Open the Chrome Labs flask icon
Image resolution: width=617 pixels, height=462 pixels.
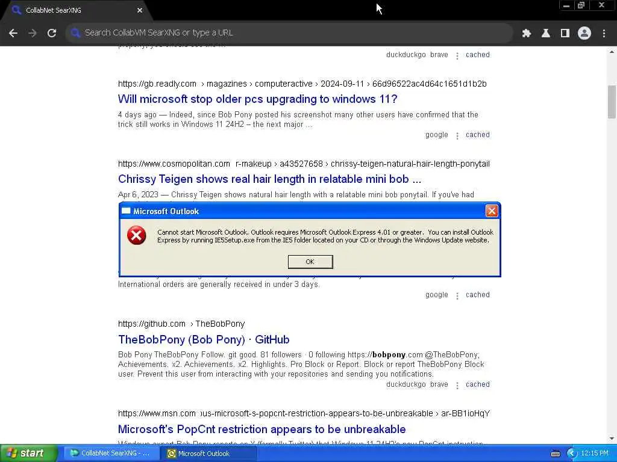click(545, 34)
